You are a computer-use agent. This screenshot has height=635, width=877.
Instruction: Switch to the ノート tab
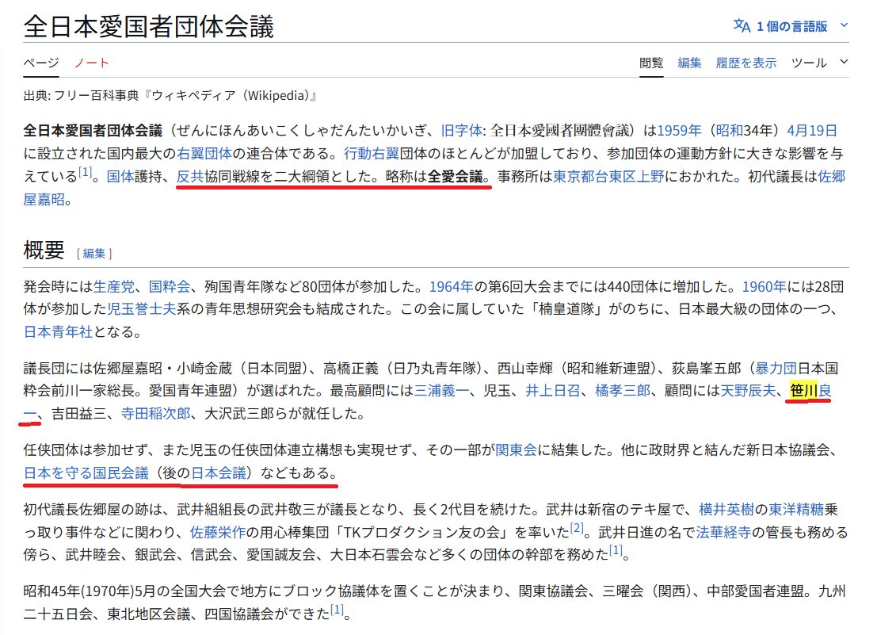click(92, 63)
